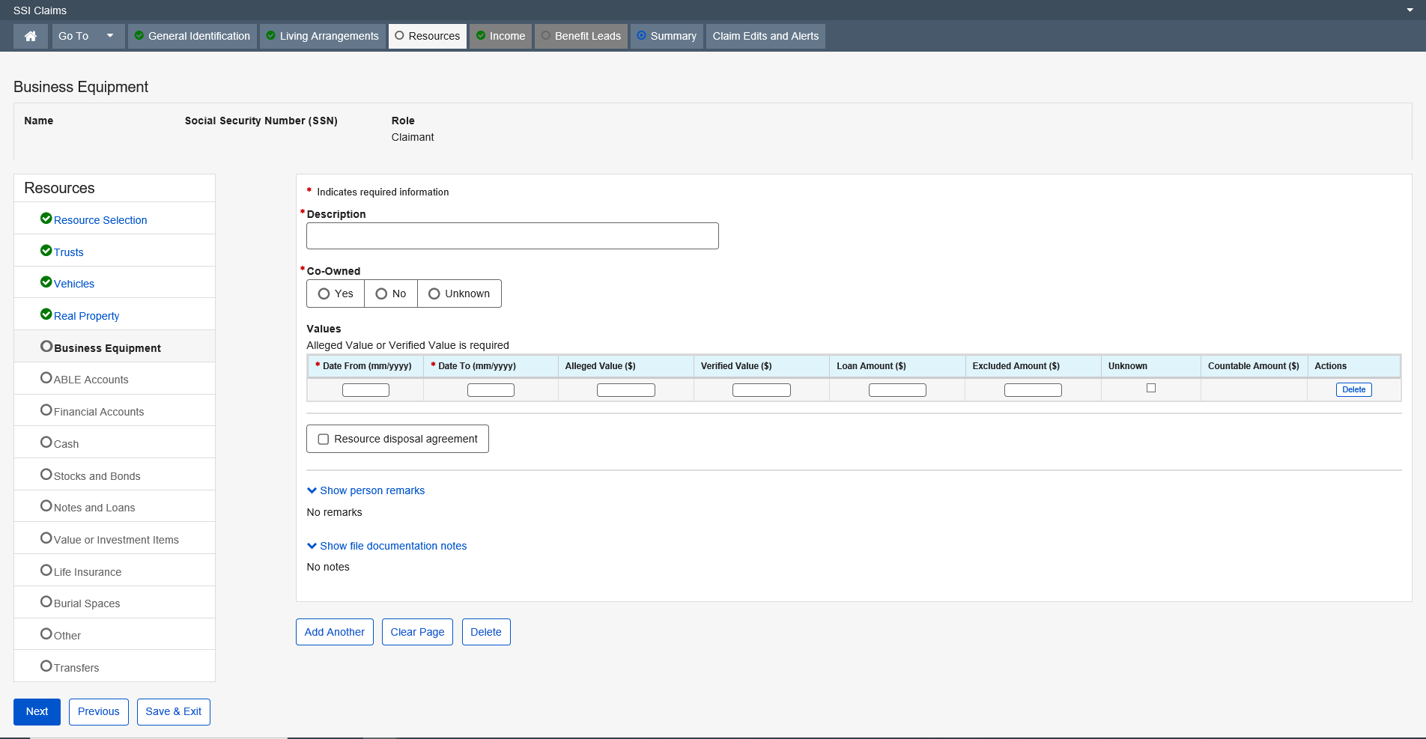The width and height of the screenshot is (1426, 739).
Task: Click green checkmark icon beside Resource Selection
Action: pyautogui.click(x=46, y=219)
